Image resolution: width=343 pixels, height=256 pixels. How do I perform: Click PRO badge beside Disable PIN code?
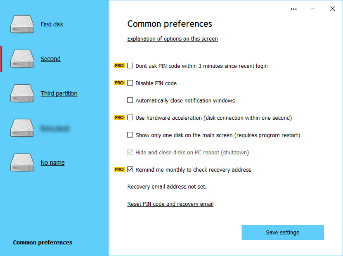pos(119,83)
